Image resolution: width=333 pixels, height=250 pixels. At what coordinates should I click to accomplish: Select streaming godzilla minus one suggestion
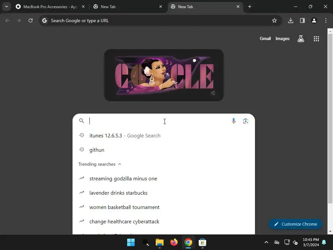coord(164,179)
